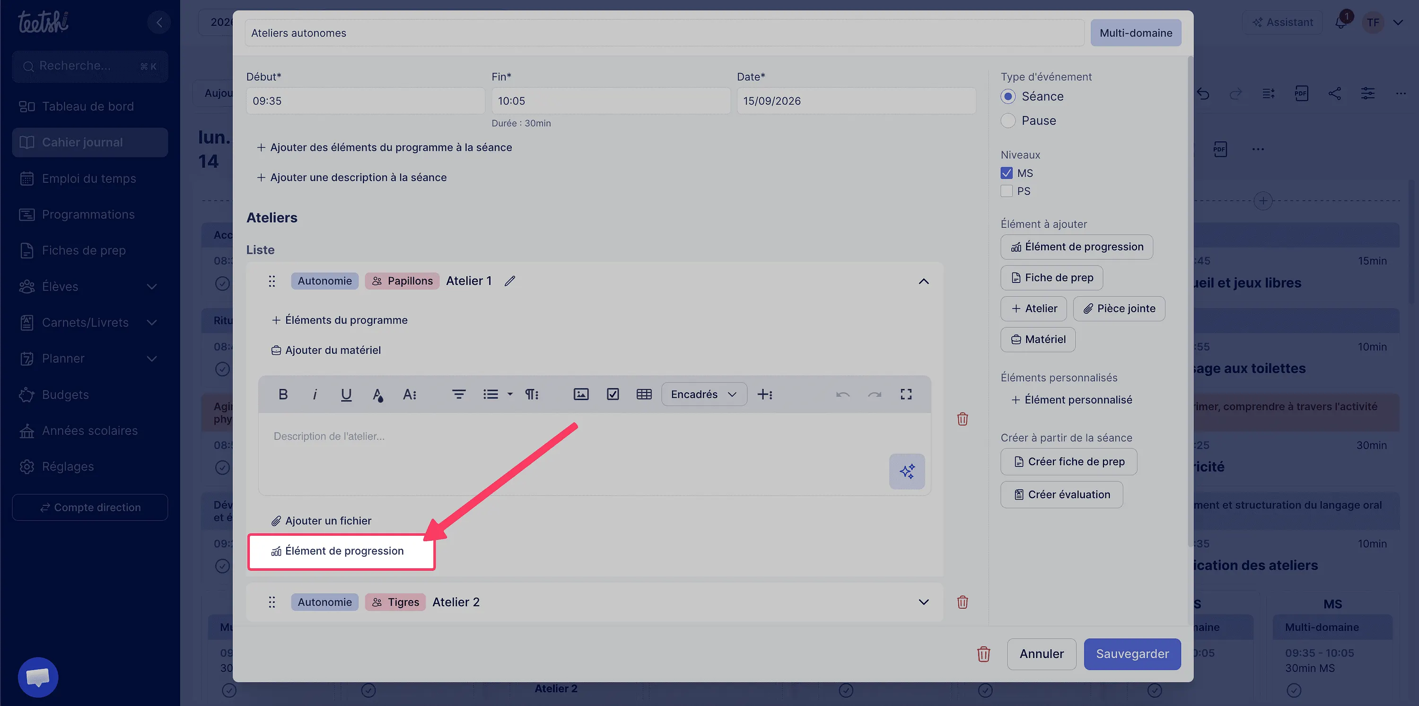Go to Programmations in sidebar
1419x706 pixels.
click(90, 214)
